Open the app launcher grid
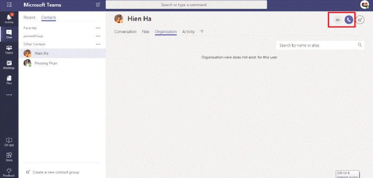The image size is (373, 178). coord(9,5)
